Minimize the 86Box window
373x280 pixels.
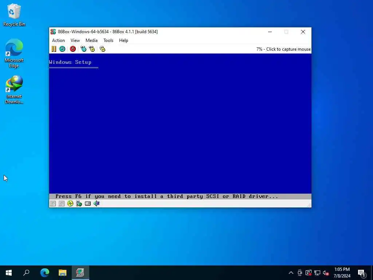click(270, 32)
